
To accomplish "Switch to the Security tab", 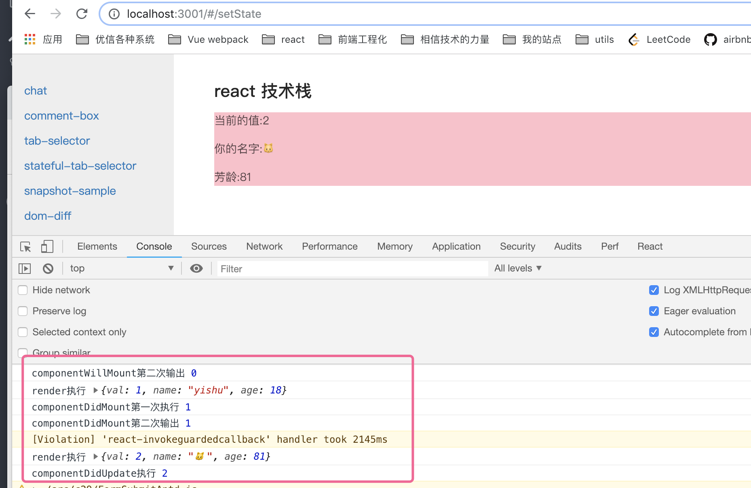I will (517, 246).
